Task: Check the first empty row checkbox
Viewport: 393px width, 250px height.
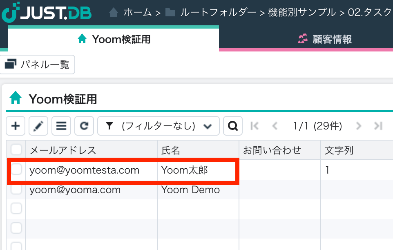Action: pos(16,208)
